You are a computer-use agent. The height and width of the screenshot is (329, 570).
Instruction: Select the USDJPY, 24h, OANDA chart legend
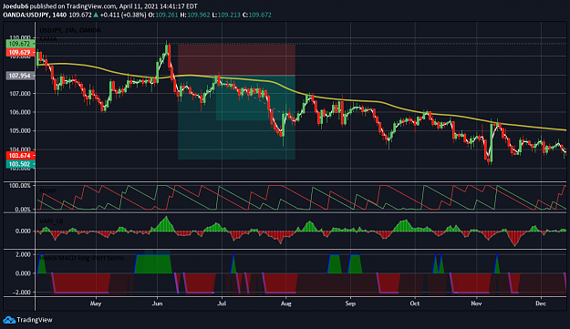click(x=70, y=30)
